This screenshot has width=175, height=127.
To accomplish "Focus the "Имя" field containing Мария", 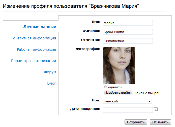I will [x=128, y=23].
